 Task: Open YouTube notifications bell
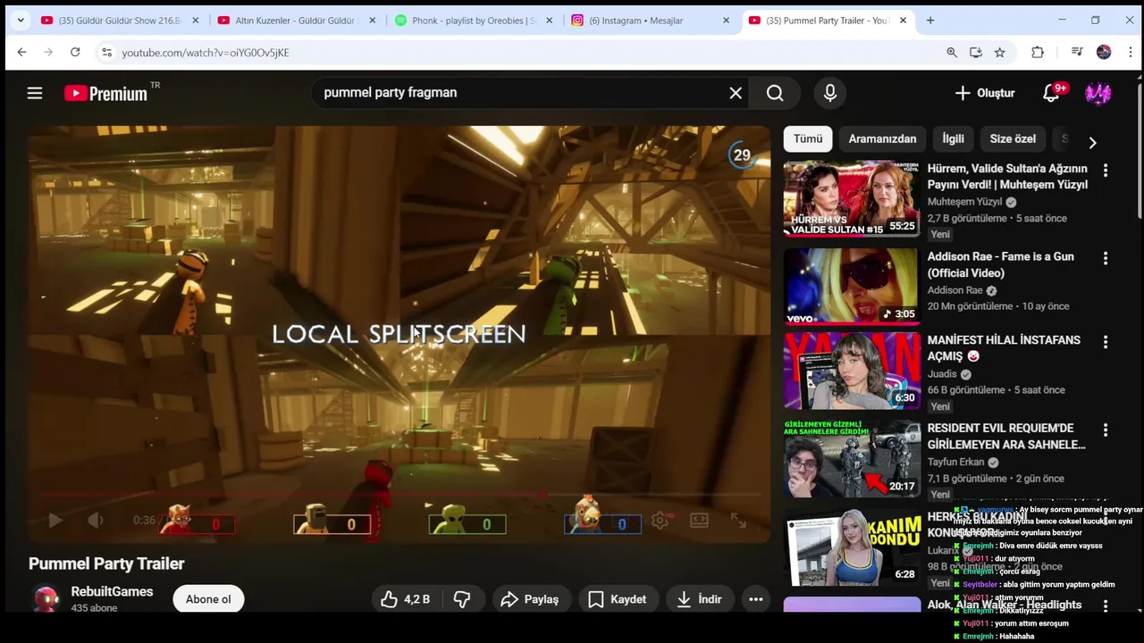[1051, 93]
